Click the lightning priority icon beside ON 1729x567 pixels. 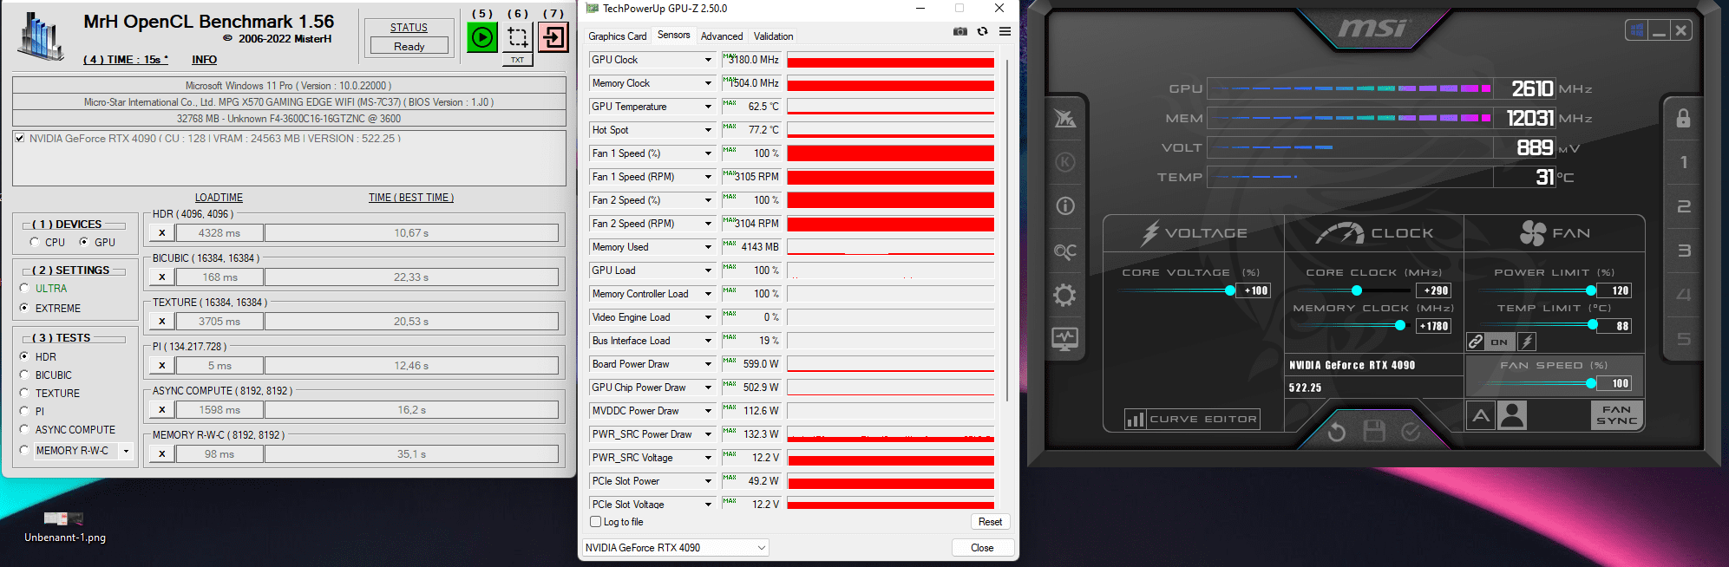pyautogui.click(x=1527, y=342)
